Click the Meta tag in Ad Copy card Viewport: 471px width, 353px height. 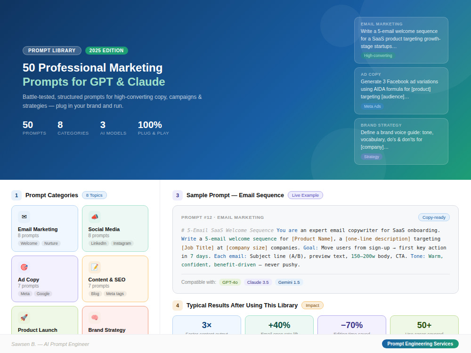click(x=25, y=294)
